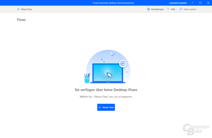This screenshot has width=212, height=138.
Task: Maximize the Power Automate Desktop window
Action: 200,3
